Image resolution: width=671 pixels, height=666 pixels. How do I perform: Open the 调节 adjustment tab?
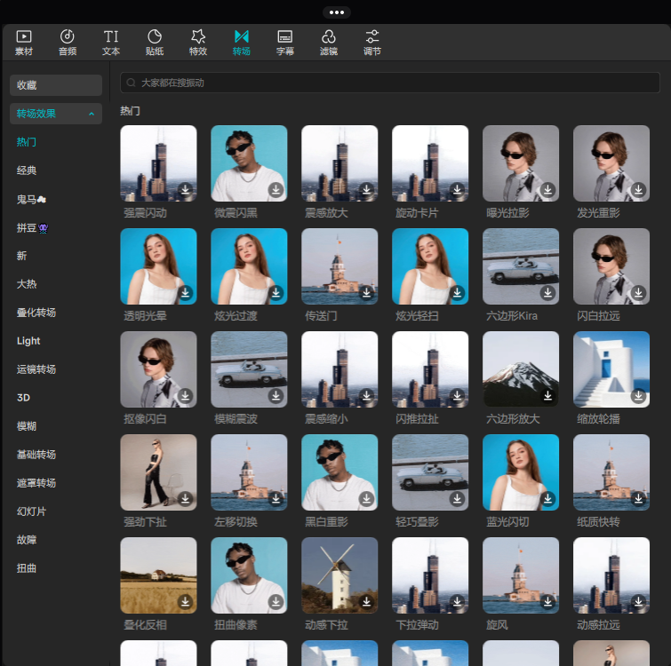372,43
